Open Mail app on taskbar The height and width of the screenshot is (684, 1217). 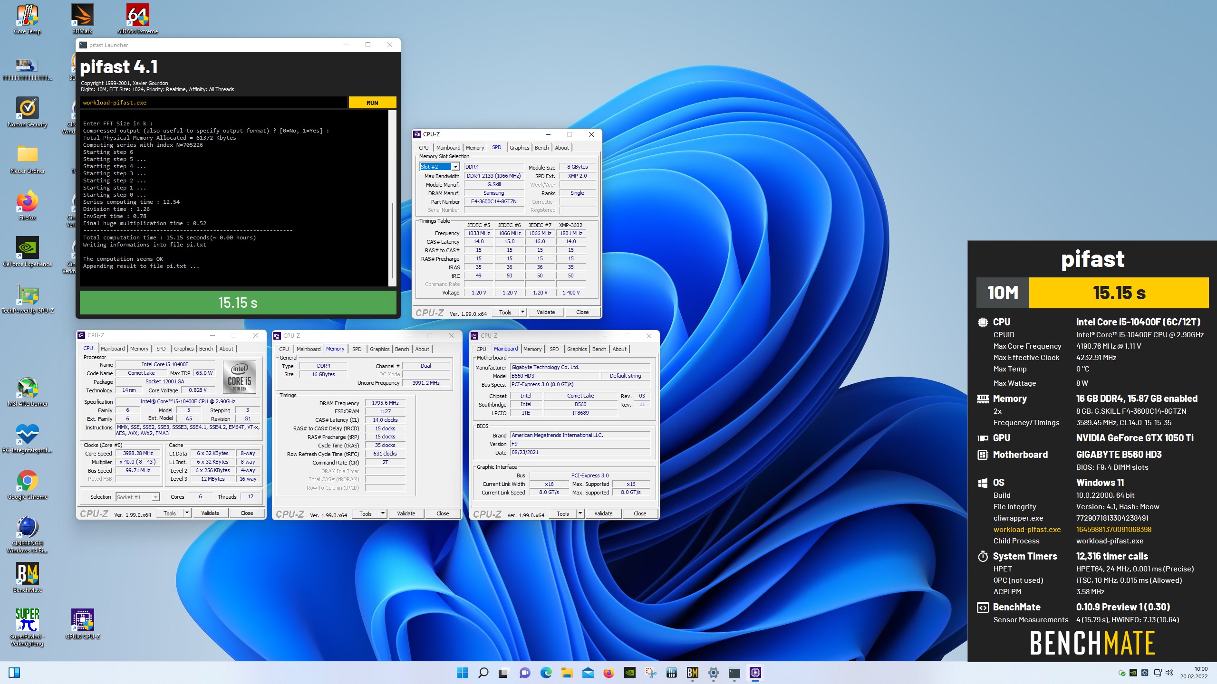[588, 673]
